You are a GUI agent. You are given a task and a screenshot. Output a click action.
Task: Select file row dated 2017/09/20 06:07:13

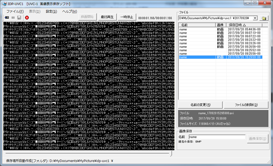click(x=221, y=33)
